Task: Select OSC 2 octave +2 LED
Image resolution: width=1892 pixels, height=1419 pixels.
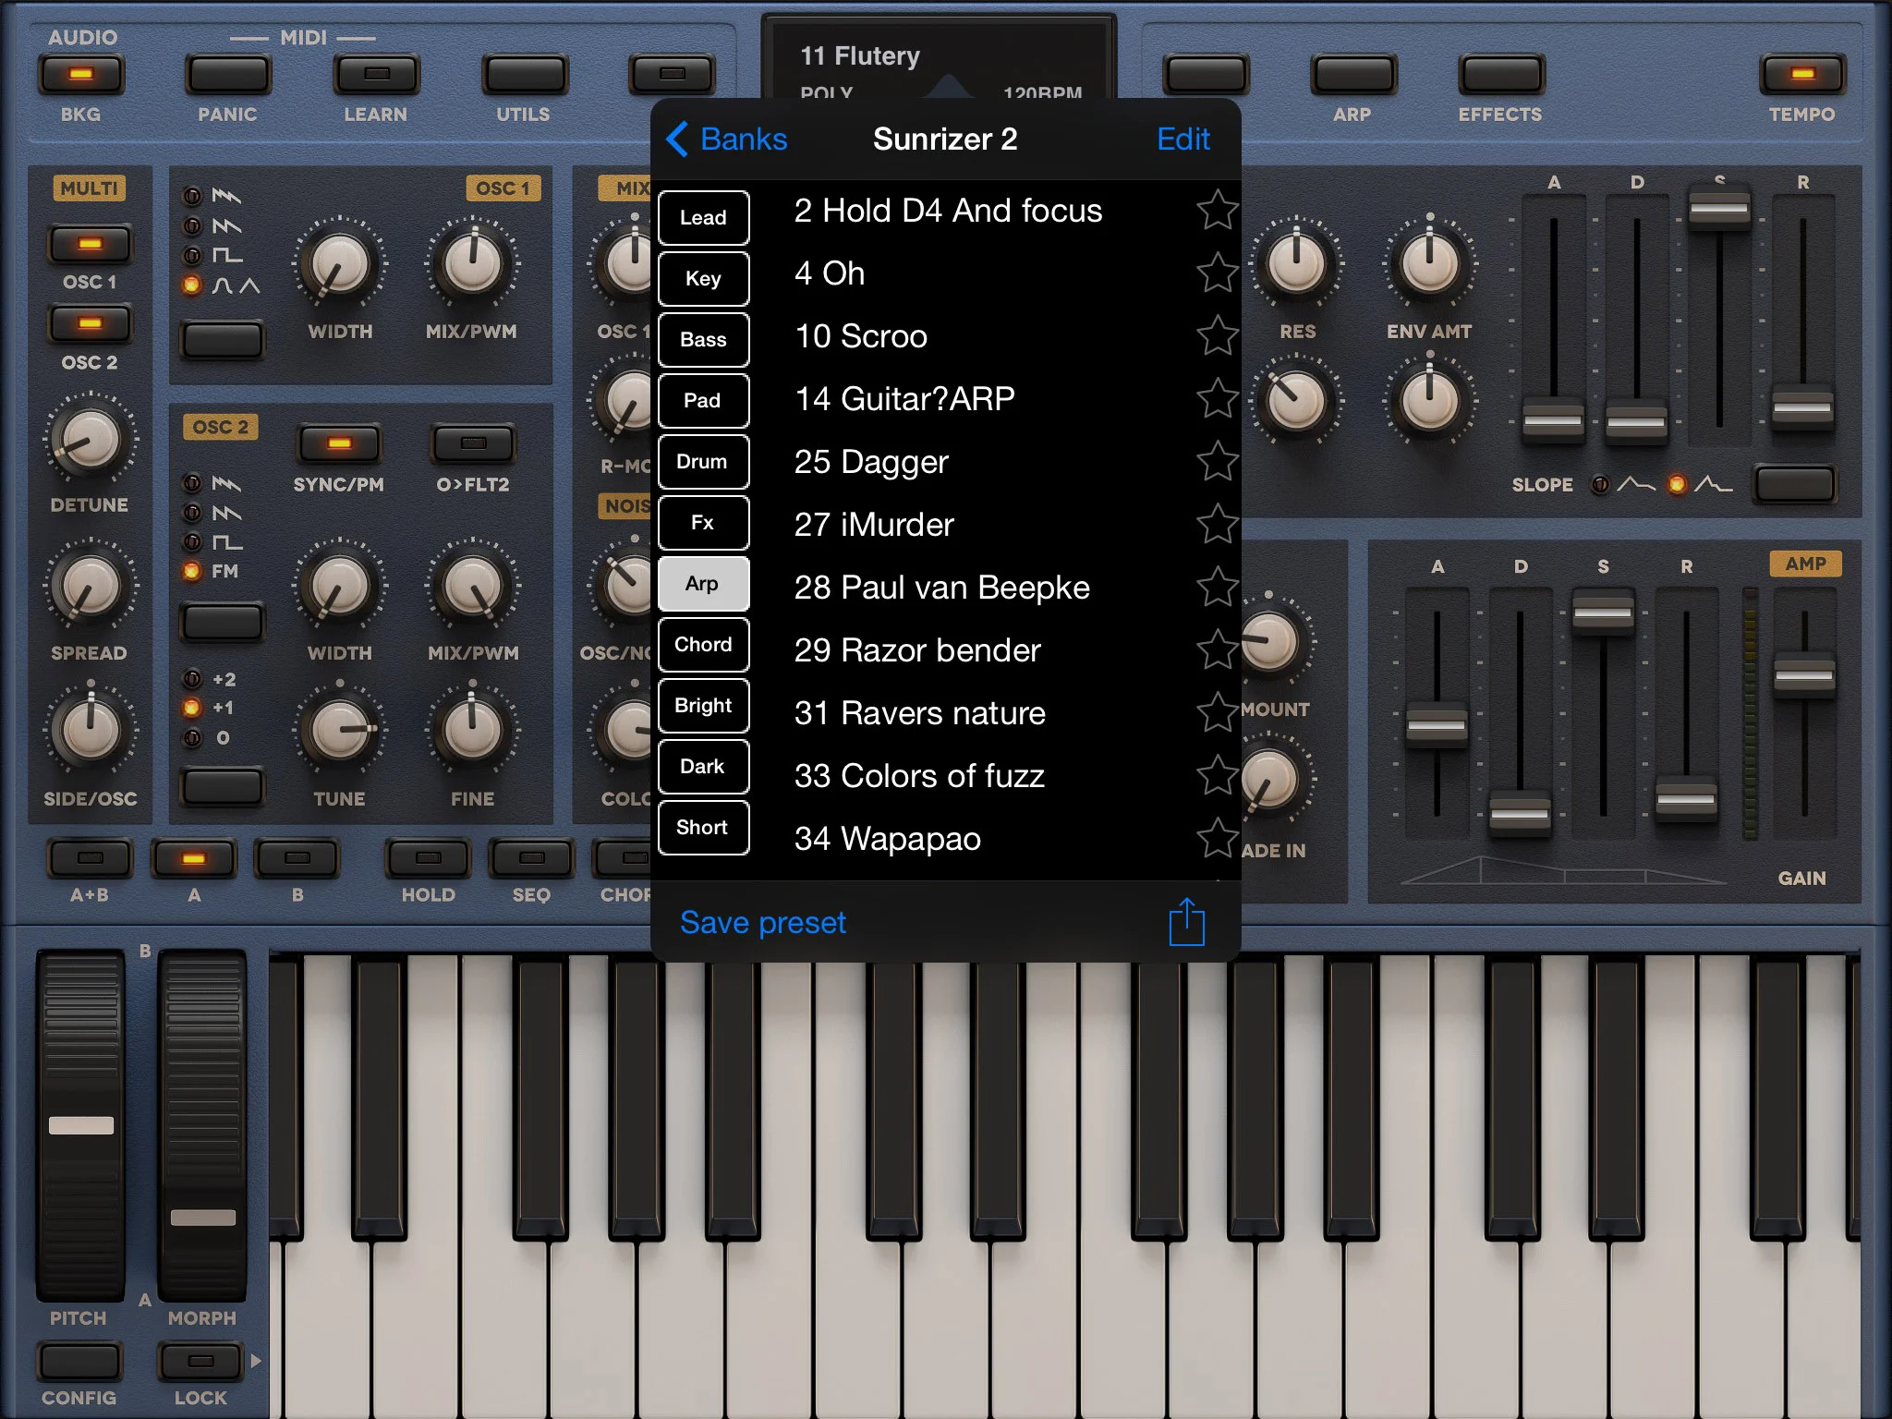Action: click(192, 679)
